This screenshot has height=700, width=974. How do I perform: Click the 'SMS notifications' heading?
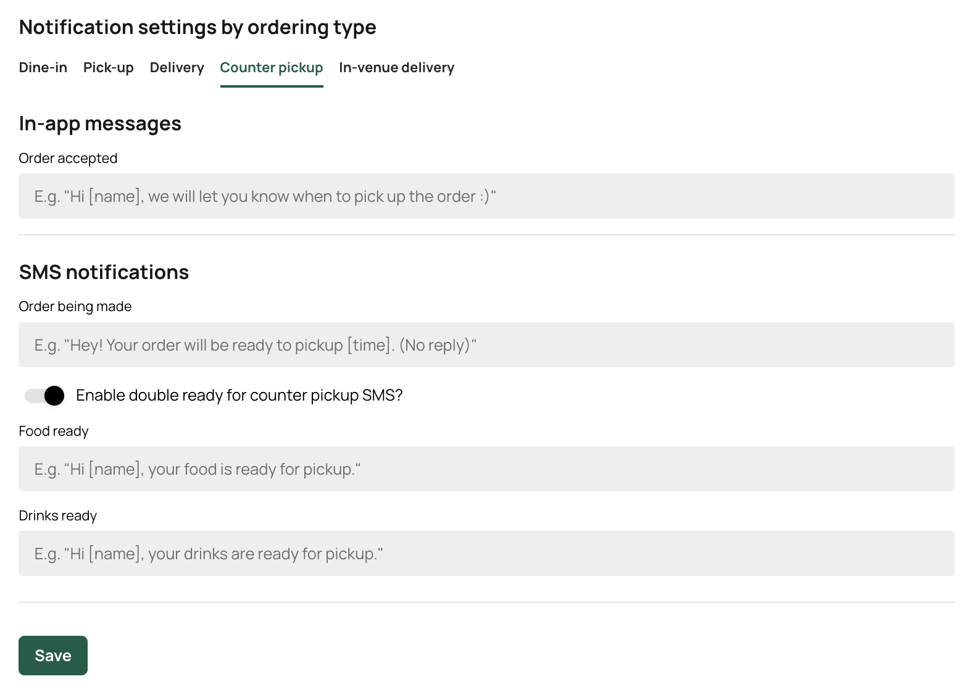(x=104, y=272)
